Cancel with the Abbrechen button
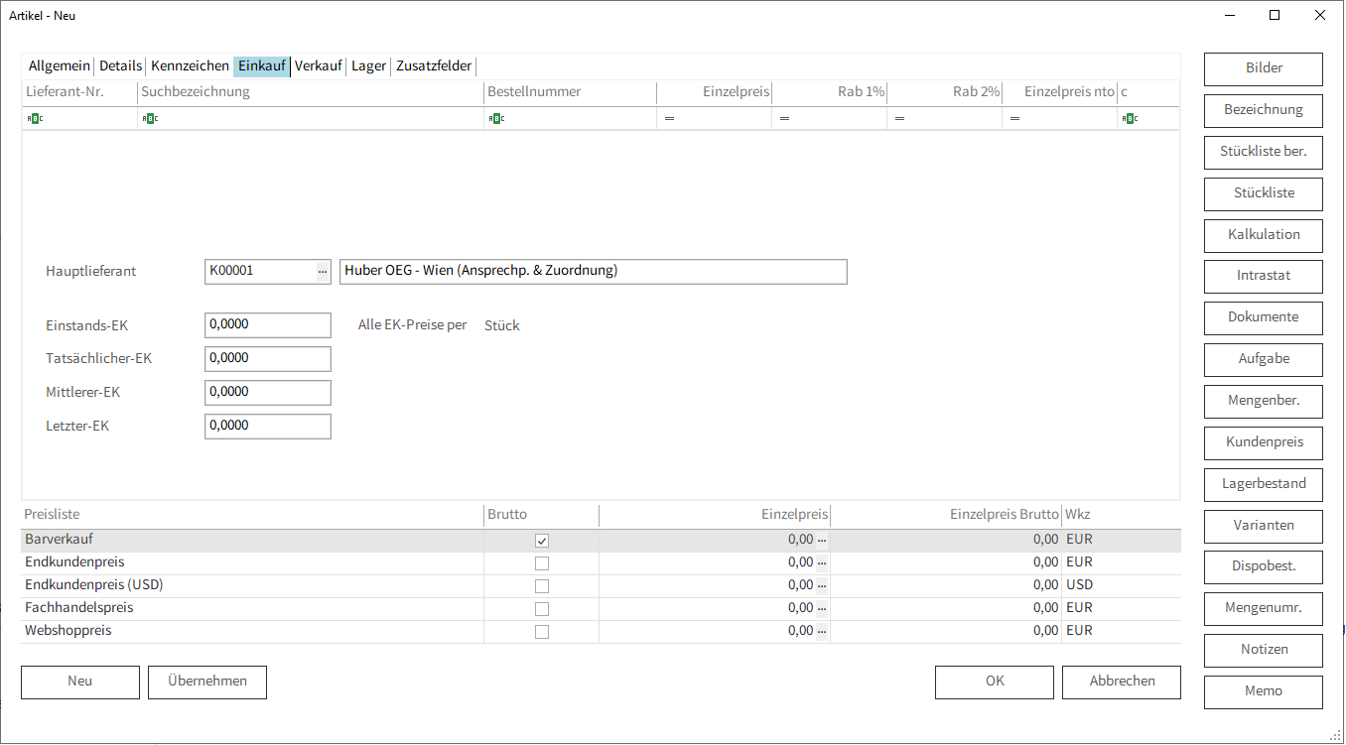The height and width of the screenshot is (745, 1346). [x=1122, y=682]
